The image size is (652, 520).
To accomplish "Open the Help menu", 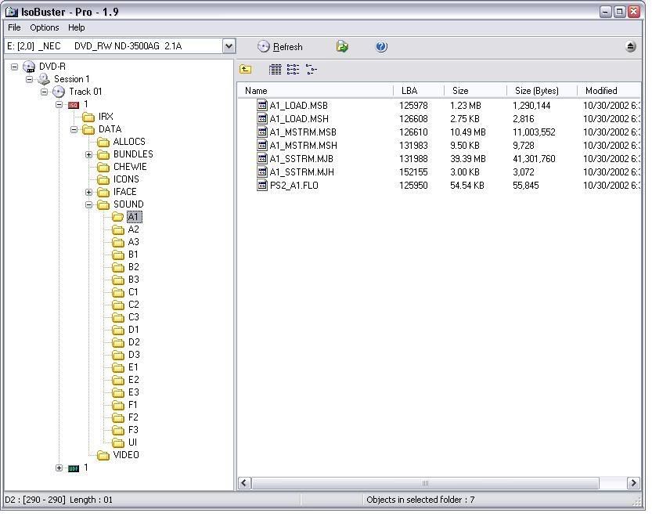I will click(77, 27).
